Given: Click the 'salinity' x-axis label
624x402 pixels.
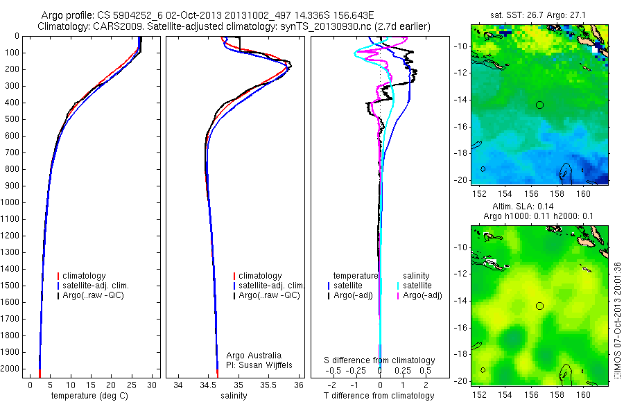Looking at the screenshot, I should pos(234,396).
